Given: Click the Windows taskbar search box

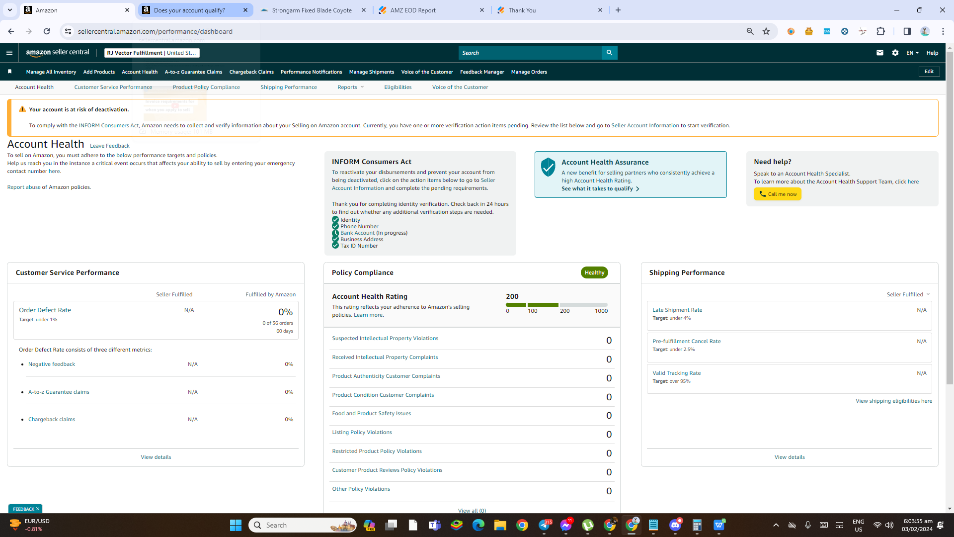Looking at the screenshot, I should pyautogui.click(x=303, y=525).
